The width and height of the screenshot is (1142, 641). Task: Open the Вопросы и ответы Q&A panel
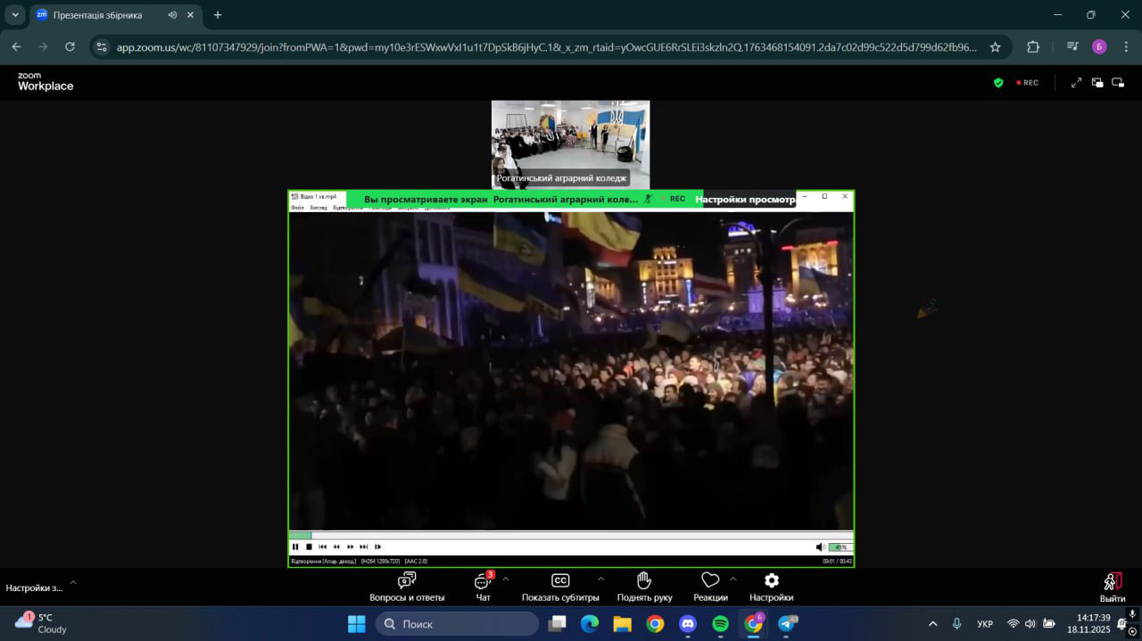(x=407, y=587)
